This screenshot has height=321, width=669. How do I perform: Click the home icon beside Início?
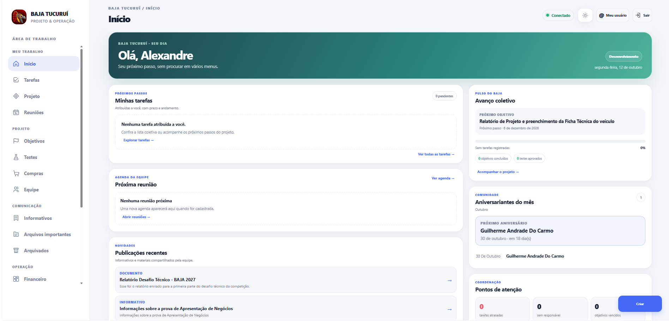click(16, 64)
